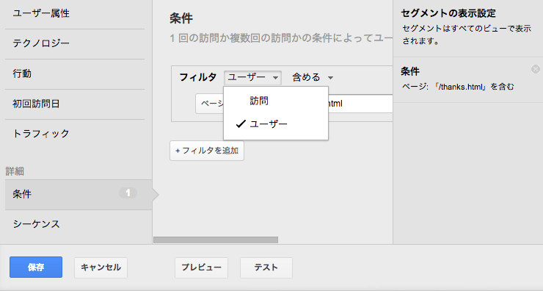Click the キャンセル button
This screenshot has width=543, height=291.
click(x=101, y=267)
